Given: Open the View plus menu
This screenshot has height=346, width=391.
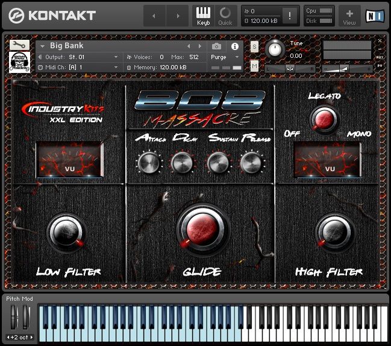Looking at the screenshot, I should pyautogui.click(x=349, y=16).
